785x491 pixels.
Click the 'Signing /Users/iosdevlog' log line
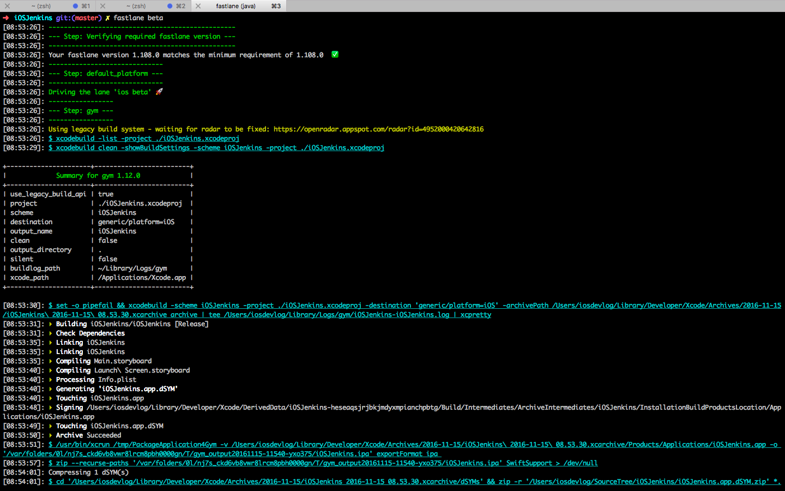[392, 412]
